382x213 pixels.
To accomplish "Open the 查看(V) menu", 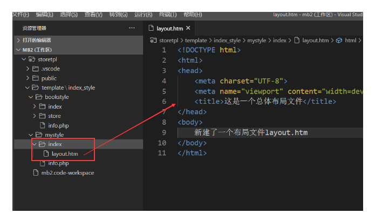I will point(93,15).
